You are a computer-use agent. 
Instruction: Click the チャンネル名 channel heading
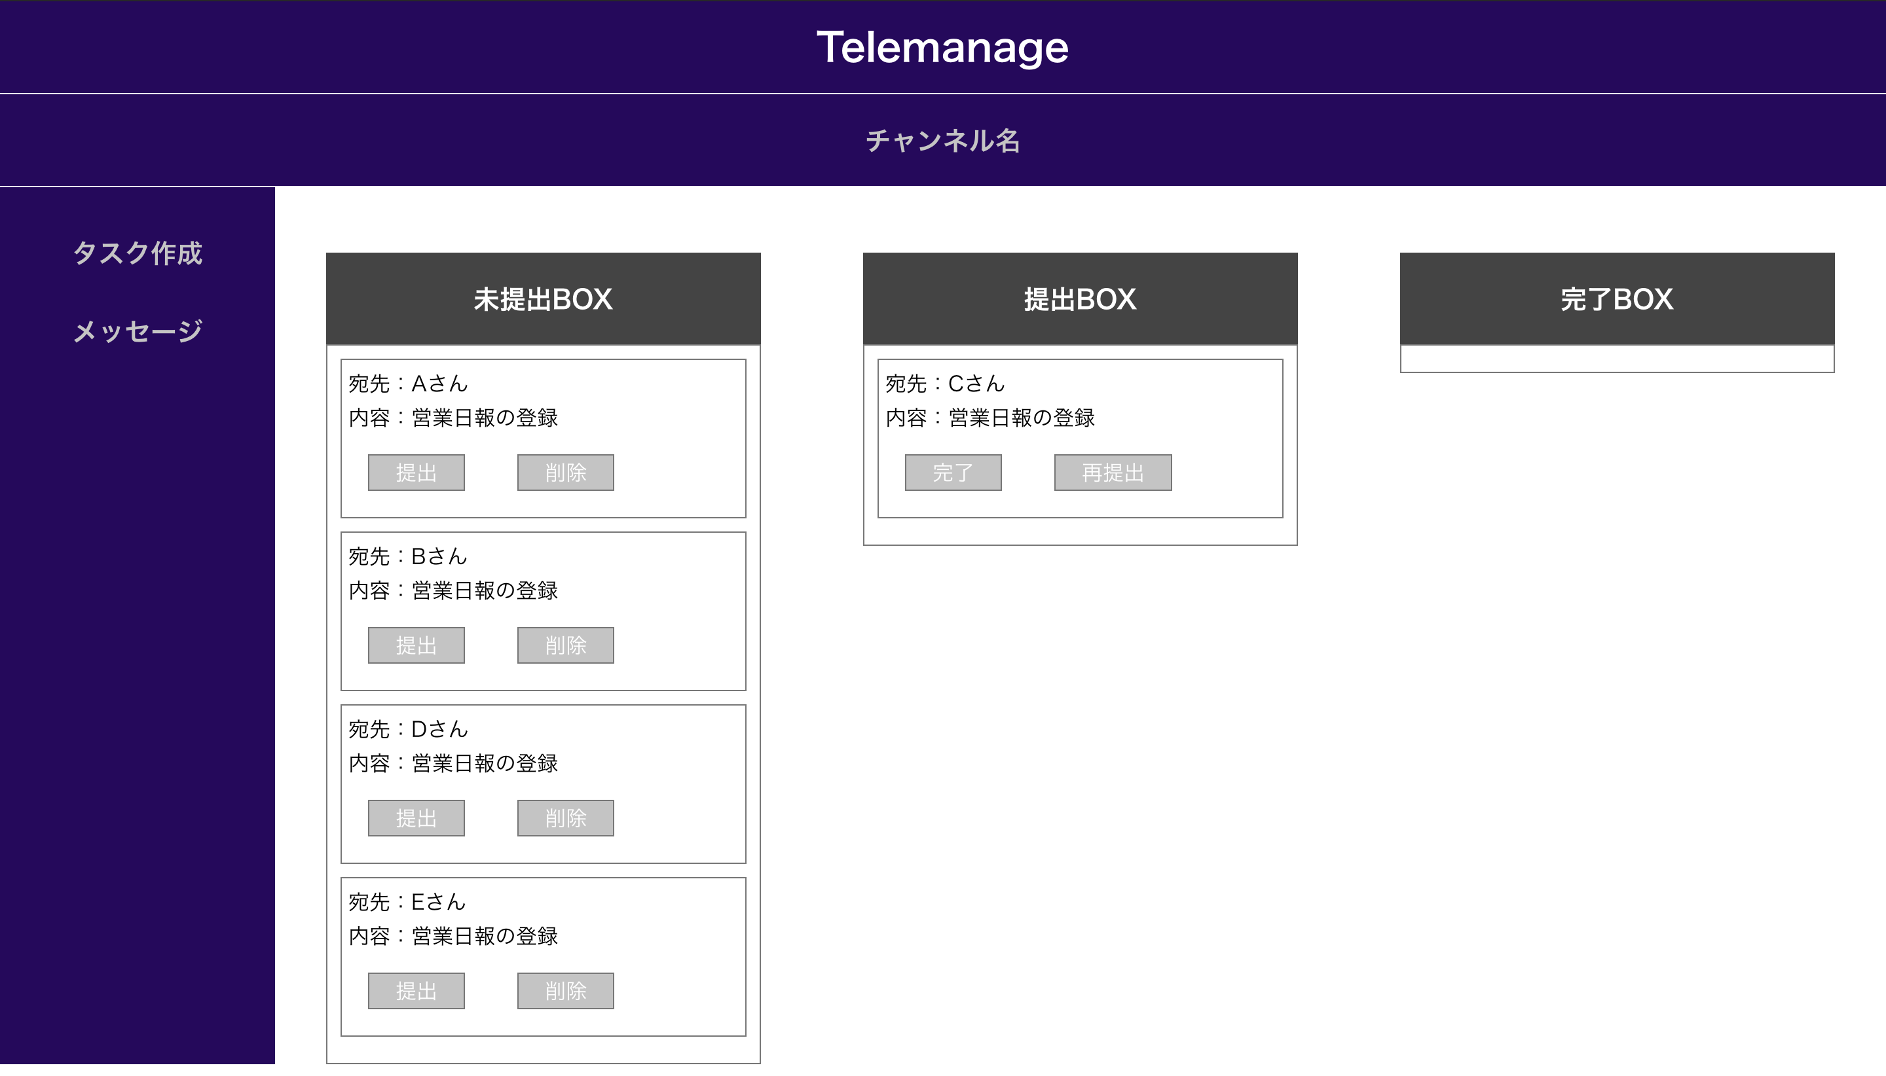pyautogui.click(x=942, y=141)
